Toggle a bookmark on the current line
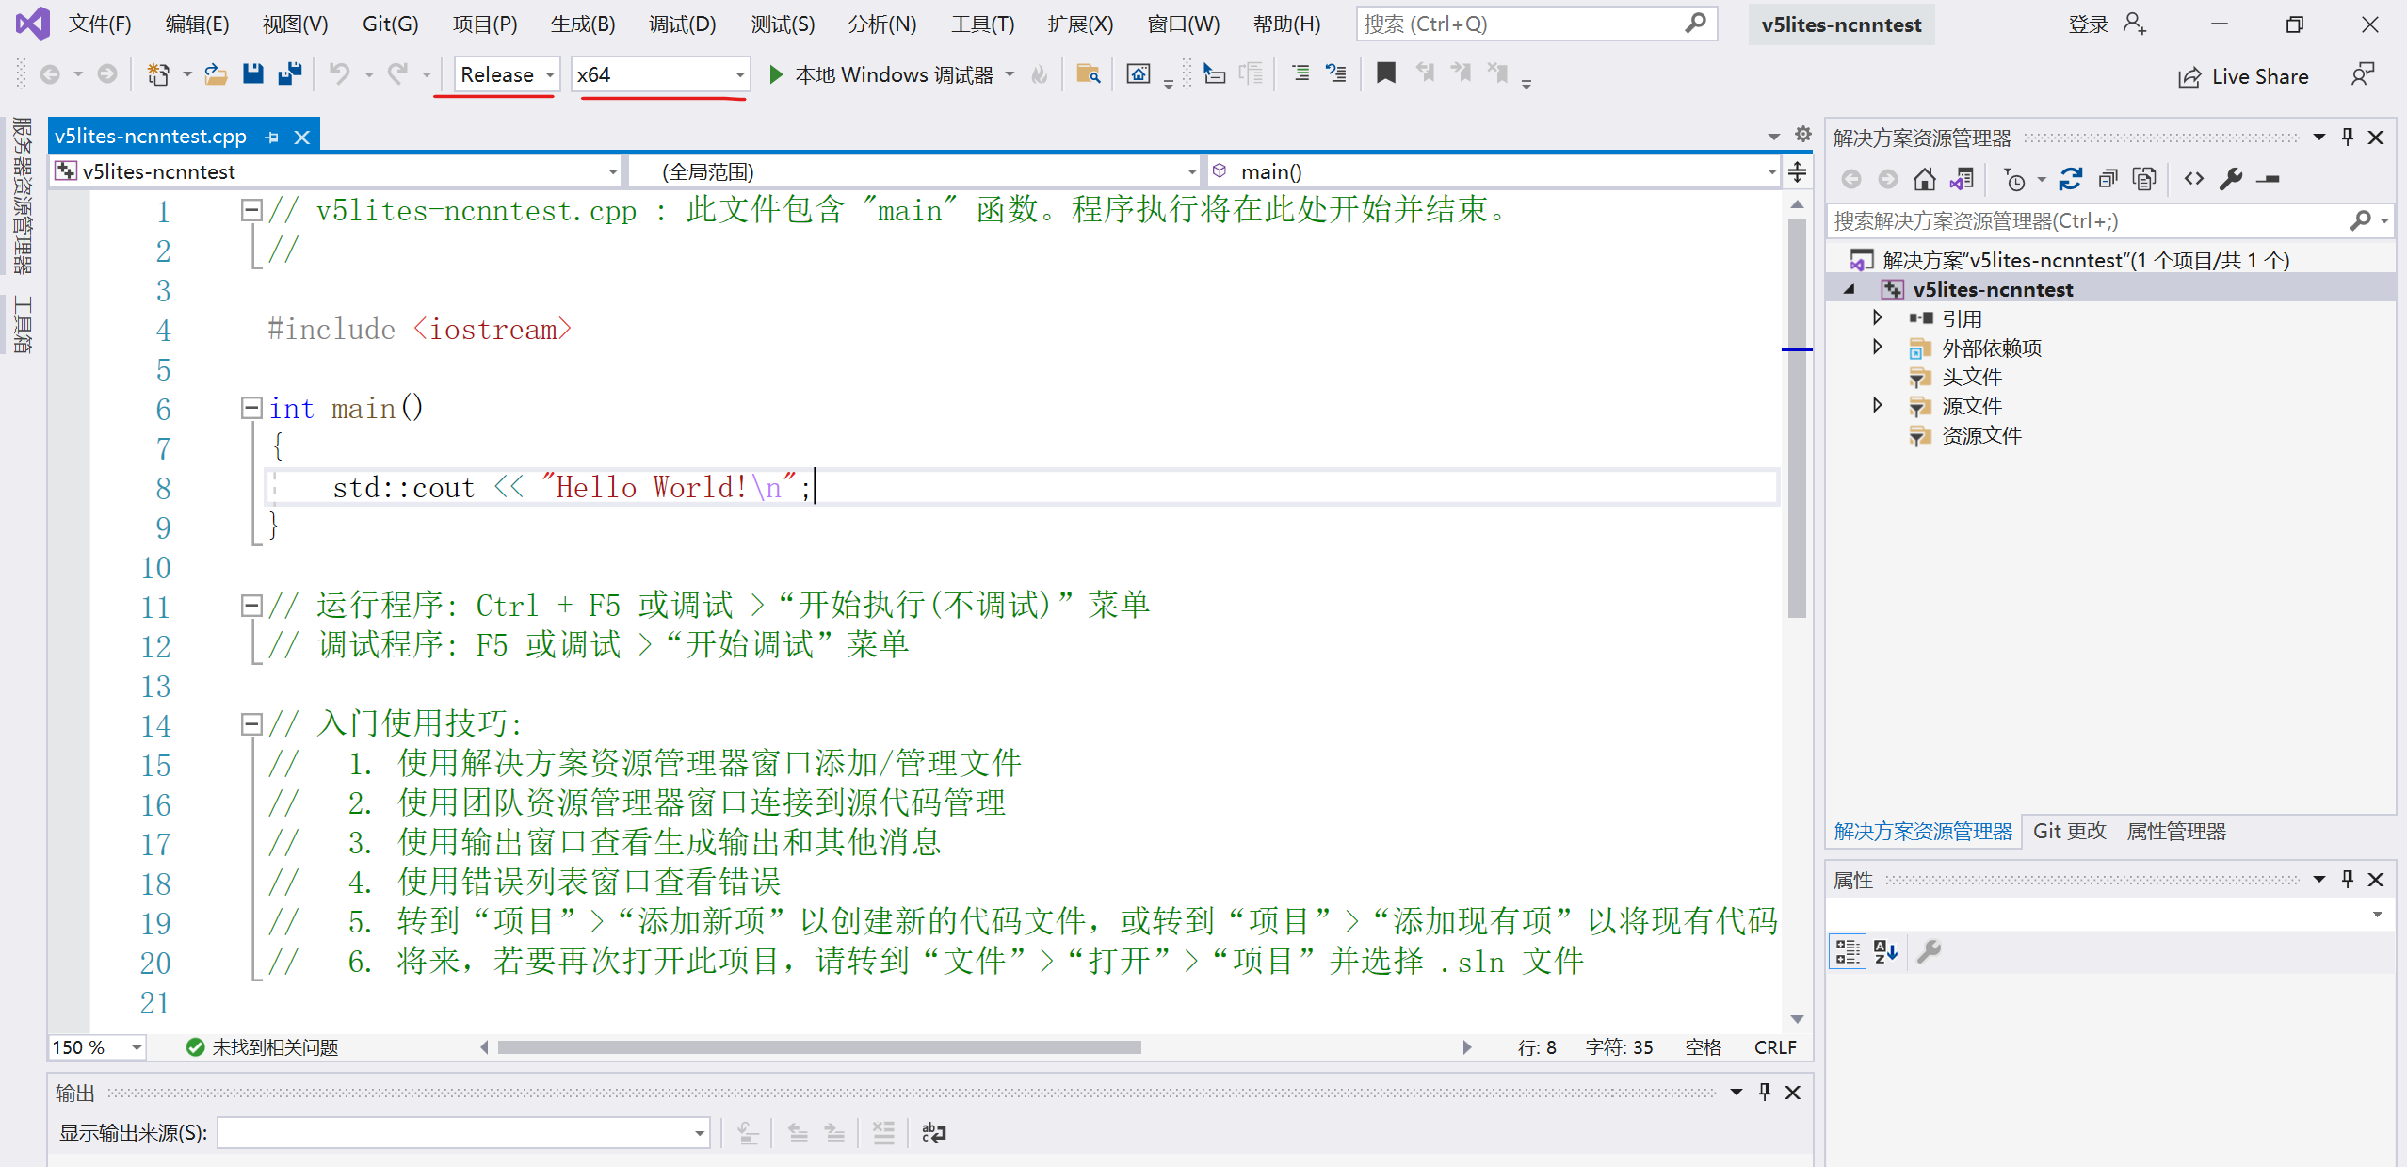This screenshot has width=2407, height=1167. [1385, 73]
